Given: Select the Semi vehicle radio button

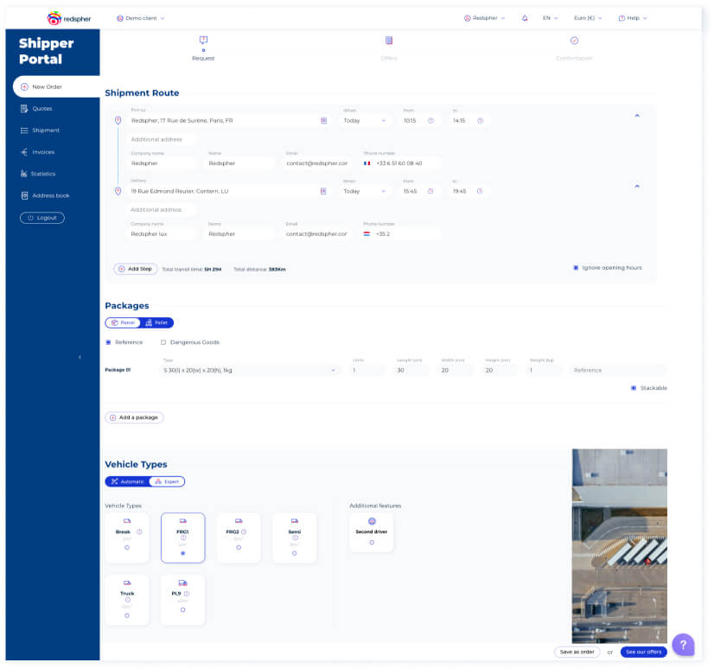Looking at the screenshot, I should 295,554.
